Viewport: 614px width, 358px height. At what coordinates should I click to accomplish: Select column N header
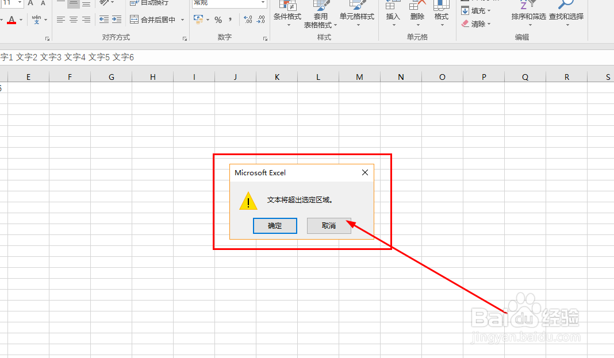pos(401,77)
